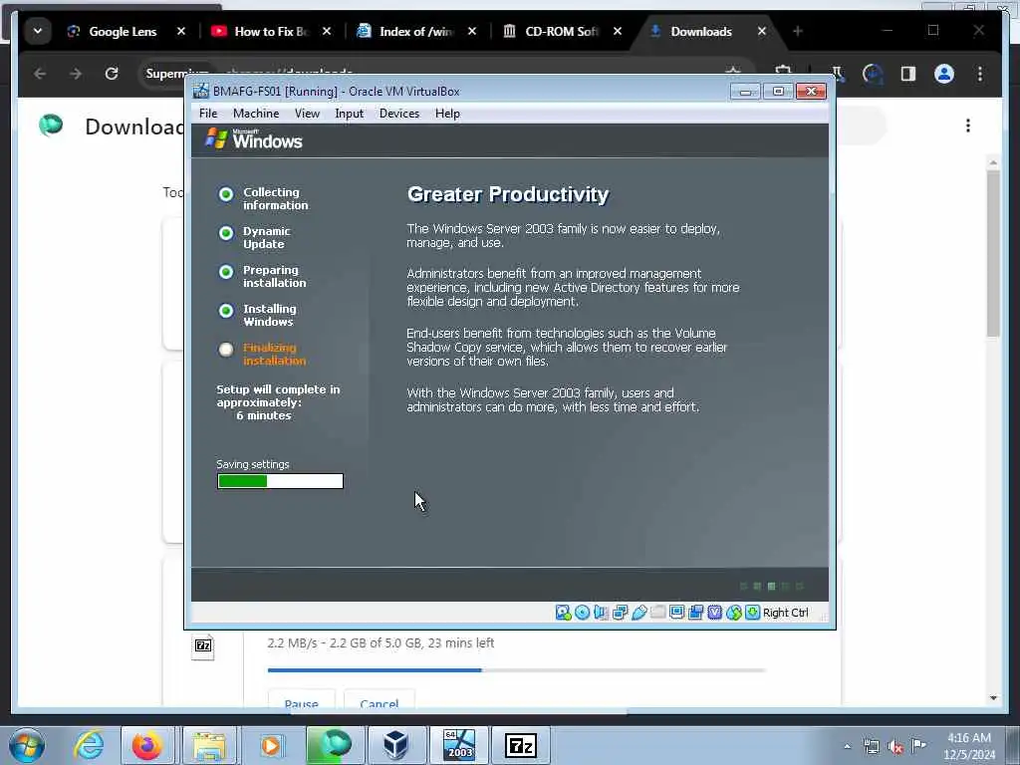
Task: Open Windows Explorer from the taskbar
Action: click(x=208, y=745)
